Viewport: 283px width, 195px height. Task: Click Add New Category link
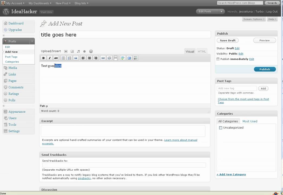click(x=231, y=175)
